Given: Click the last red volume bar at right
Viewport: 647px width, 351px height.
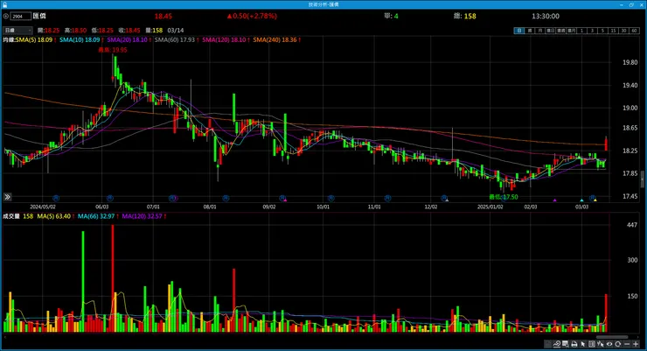Looking at the screenshot, I should [606, 312].
